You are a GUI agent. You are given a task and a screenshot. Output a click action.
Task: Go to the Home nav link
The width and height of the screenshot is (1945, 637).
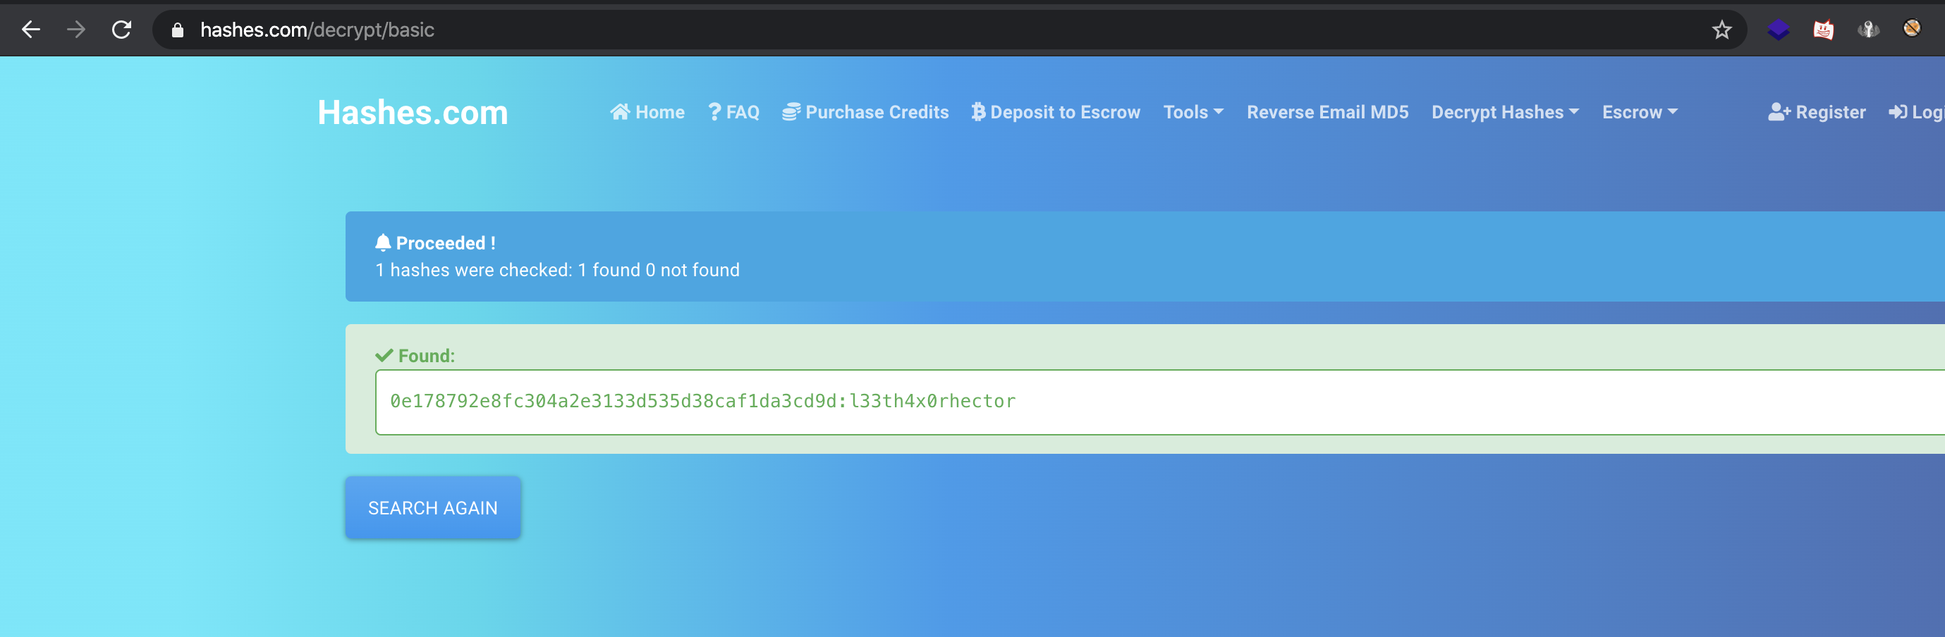(x=647, y=113)
